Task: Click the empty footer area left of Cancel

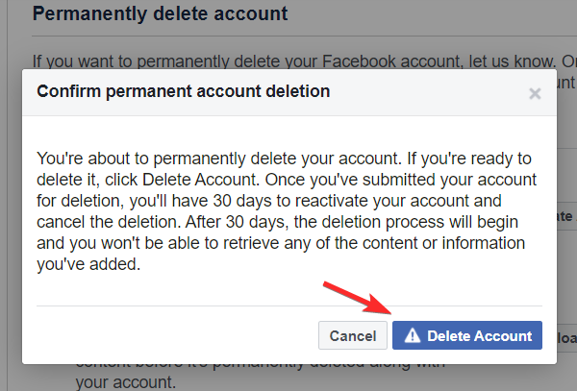Action: tap(173, 336)
